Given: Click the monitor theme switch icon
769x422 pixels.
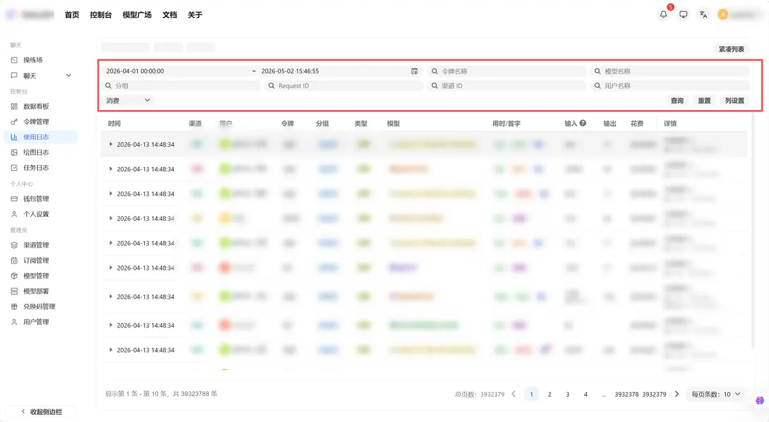Looking at the screenshot, I should point(683,14).
